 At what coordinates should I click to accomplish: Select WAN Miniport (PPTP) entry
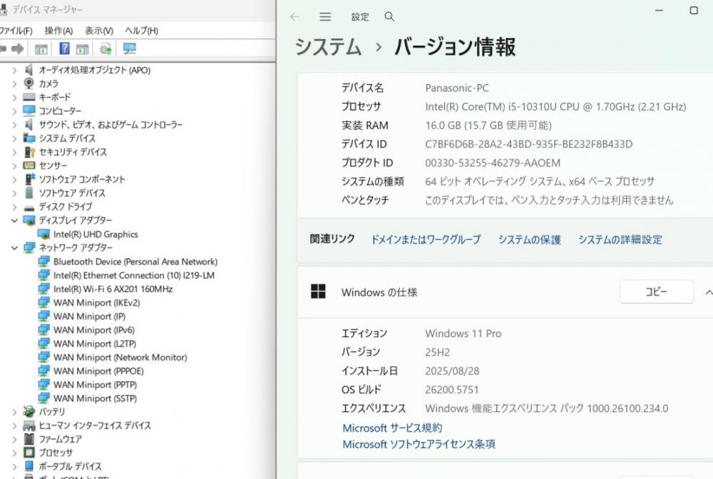tap(95, 384)
